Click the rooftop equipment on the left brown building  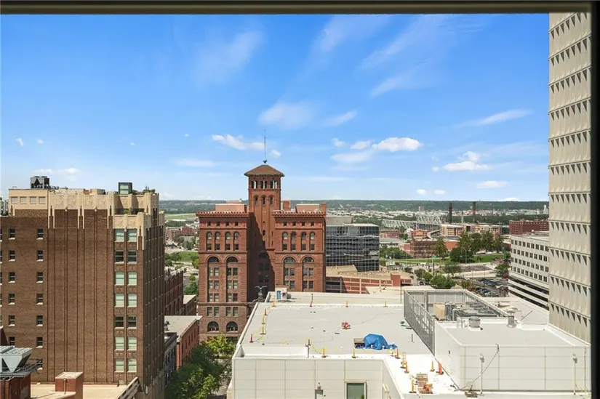(x=40, y=182)
